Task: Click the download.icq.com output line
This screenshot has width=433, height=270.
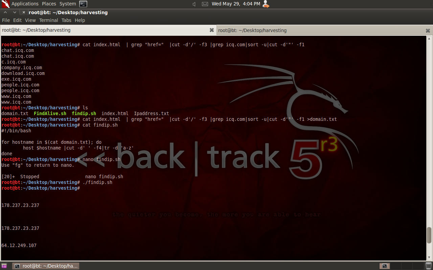Action: [23, 73]
